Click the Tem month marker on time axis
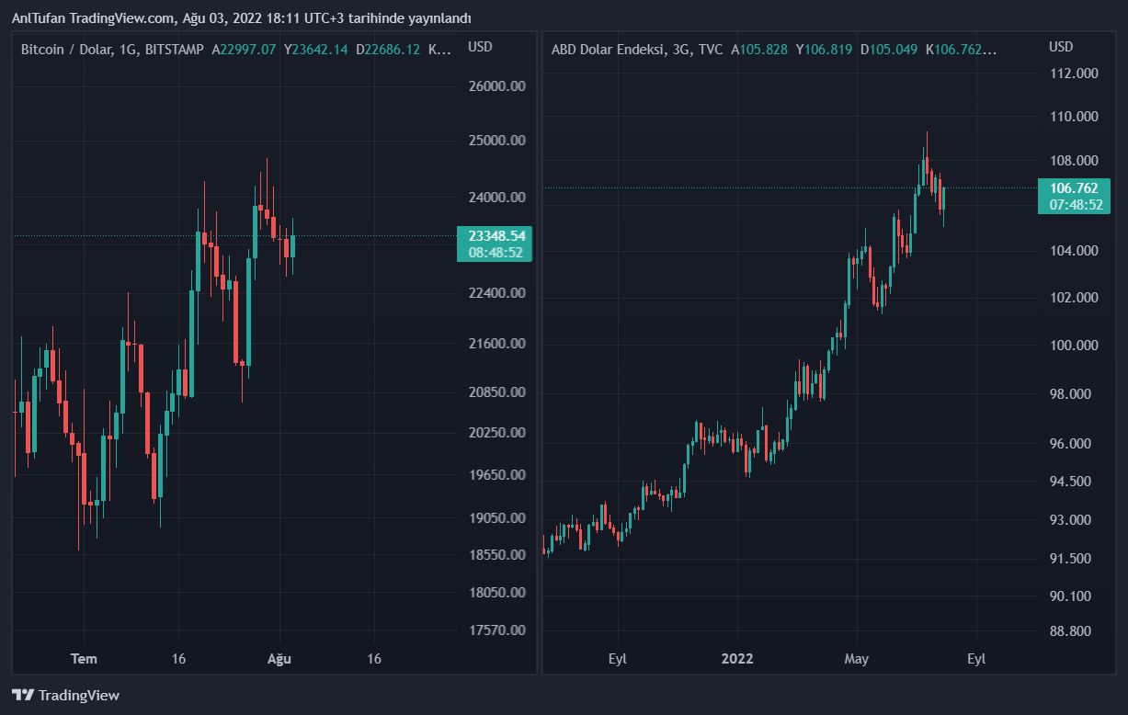The image size is (1128, 715). coord(85,659)
